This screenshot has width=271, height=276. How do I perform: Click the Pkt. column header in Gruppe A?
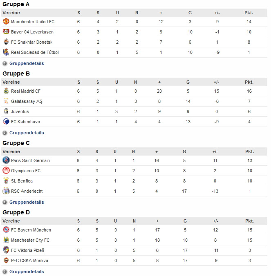click(249, 13)
